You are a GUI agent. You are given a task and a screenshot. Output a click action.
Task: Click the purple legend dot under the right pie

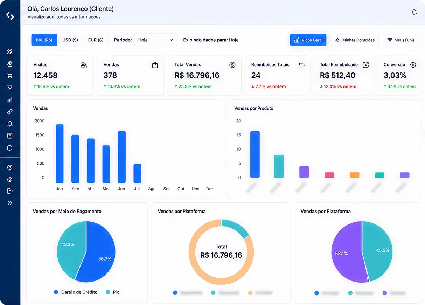[385, 293]
